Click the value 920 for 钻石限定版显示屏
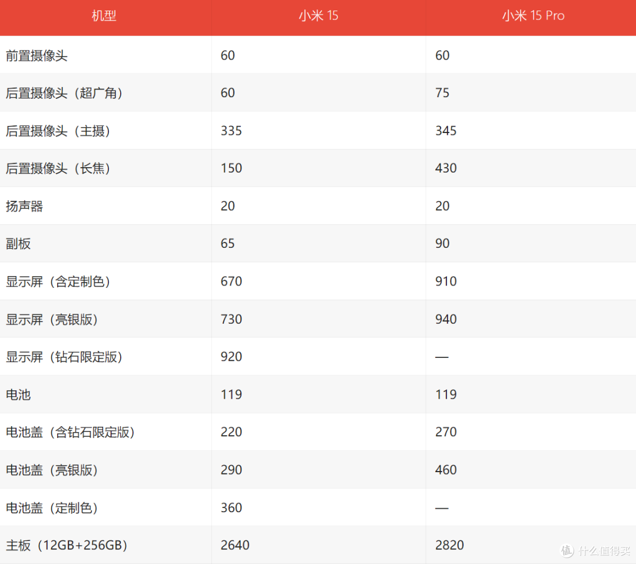The width and height of the screenshot is (636, 564). (231, 357)
